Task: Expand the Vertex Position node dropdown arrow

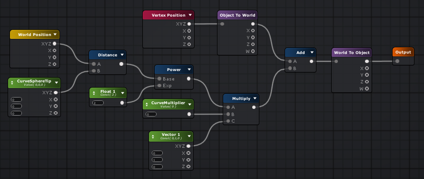Action: (190, 15)
